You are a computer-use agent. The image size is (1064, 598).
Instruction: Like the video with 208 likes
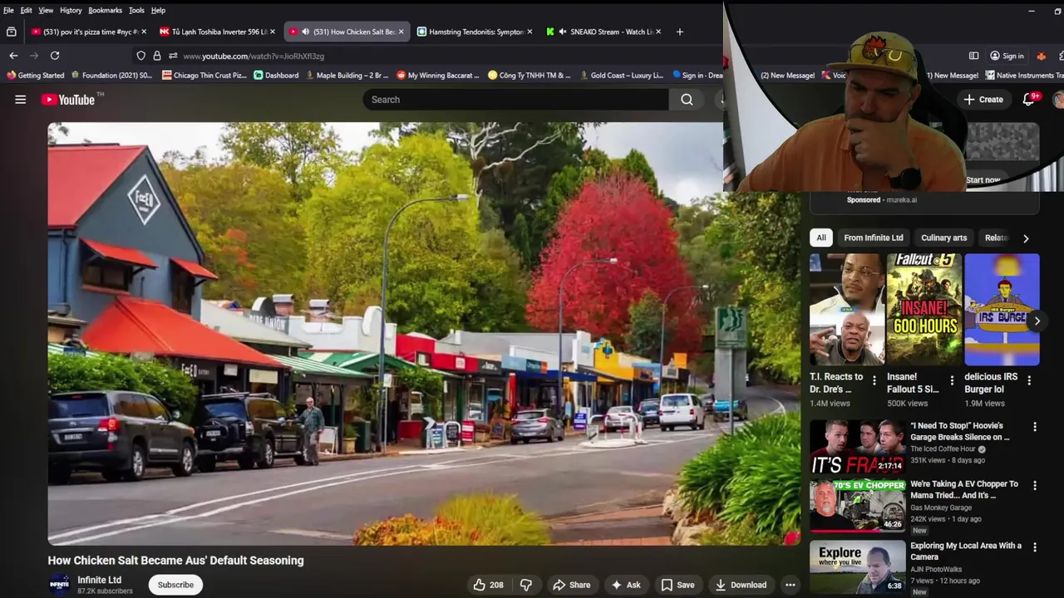(x=488, y=585)
